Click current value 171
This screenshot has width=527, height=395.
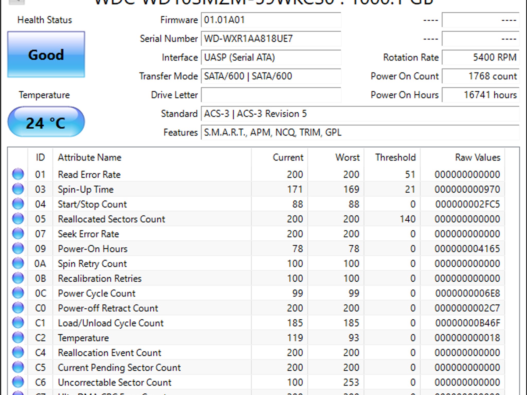(295, 190)
